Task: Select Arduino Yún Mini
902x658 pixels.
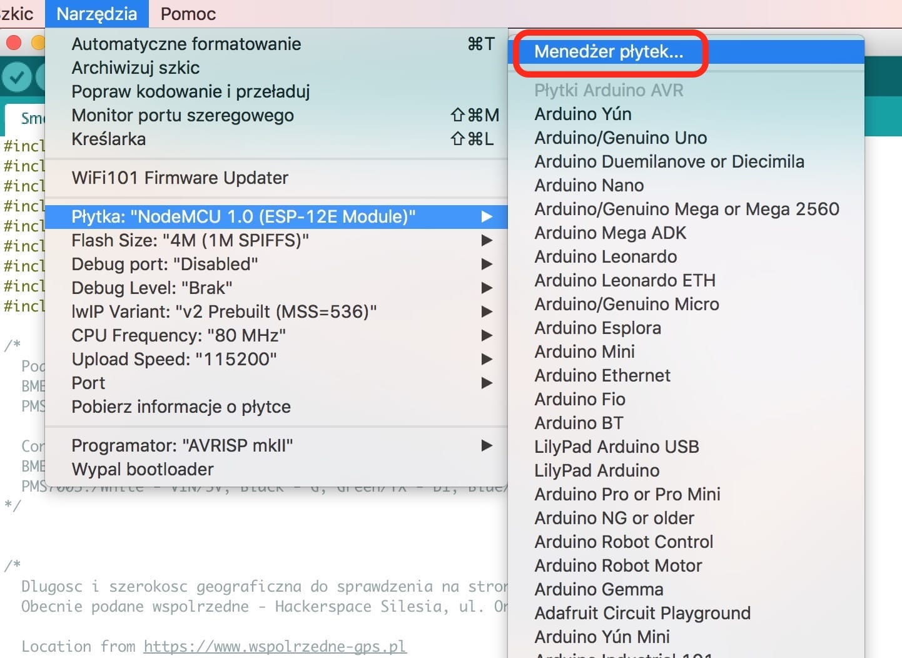Action: [x=686, y=637]
